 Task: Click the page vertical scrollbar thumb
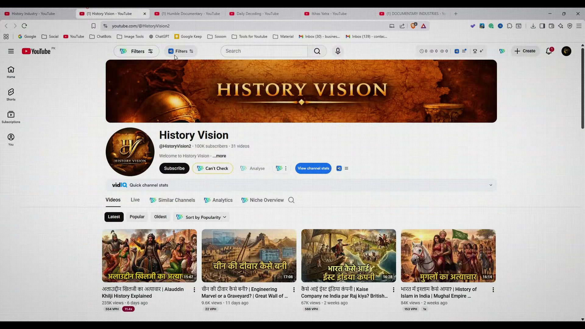click(583, 88)
